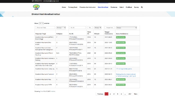Click the '17 hari lagi kedaluwarsa' status link
Image resolution: width=175 pixels, height=98 pixels.
(124, 69)
